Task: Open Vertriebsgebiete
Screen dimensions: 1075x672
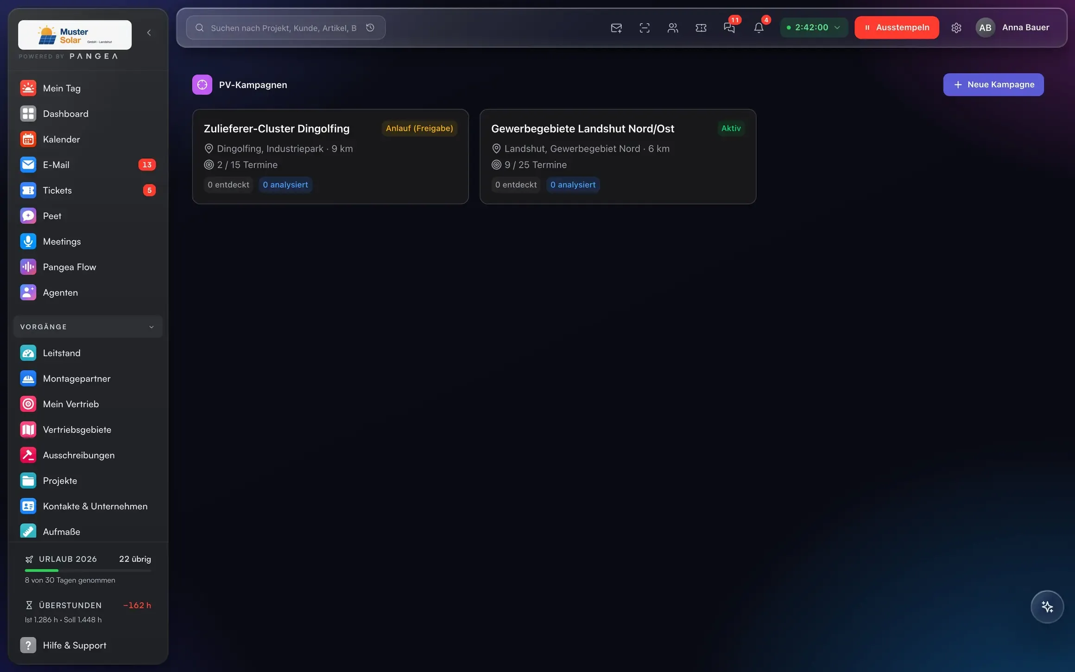Action: 88,429
